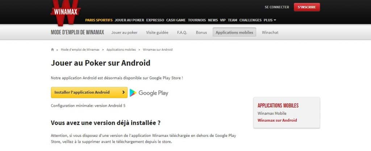
Task: Go to NEWS section
Action: tap(213, 20)
